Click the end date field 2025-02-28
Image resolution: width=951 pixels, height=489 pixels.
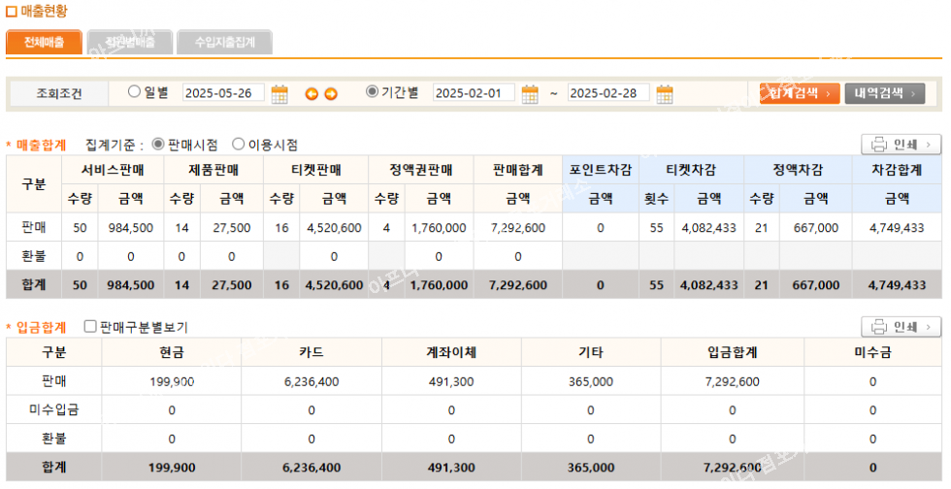tap(608, 94)
